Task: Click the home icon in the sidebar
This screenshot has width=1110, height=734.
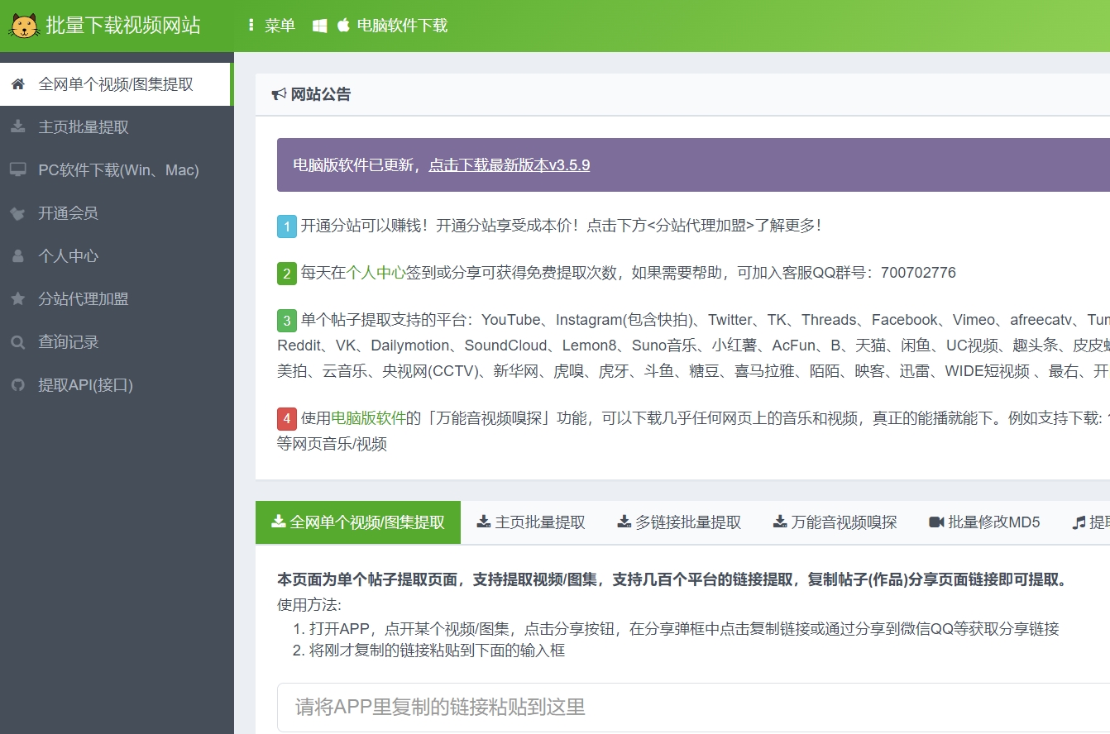Action: [17, 84]
